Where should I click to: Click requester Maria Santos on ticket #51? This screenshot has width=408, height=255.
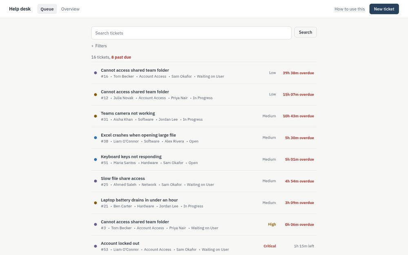click(124, 163)
